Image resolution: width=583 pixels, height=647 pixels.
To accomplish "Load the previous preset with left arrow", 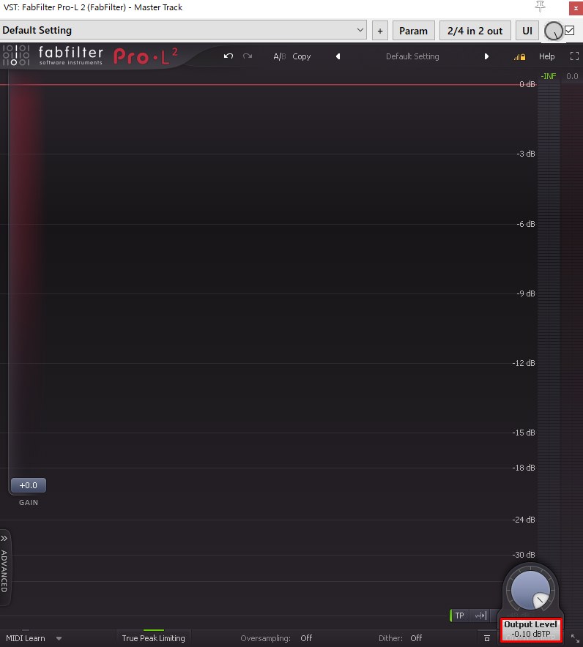I will point(338,56).
